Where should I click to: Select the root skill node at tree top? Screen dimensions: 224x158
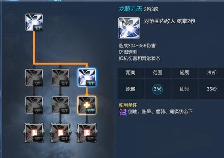[34, 22]
